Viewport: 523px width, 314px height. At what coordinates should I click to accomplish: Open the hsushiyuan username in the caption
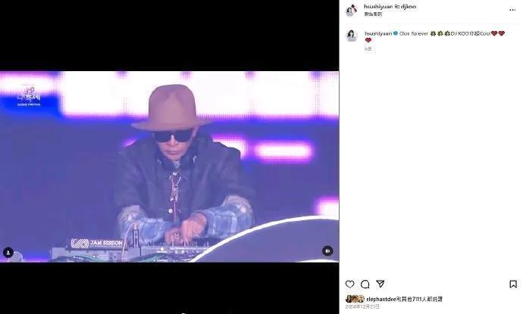(378, 33)
